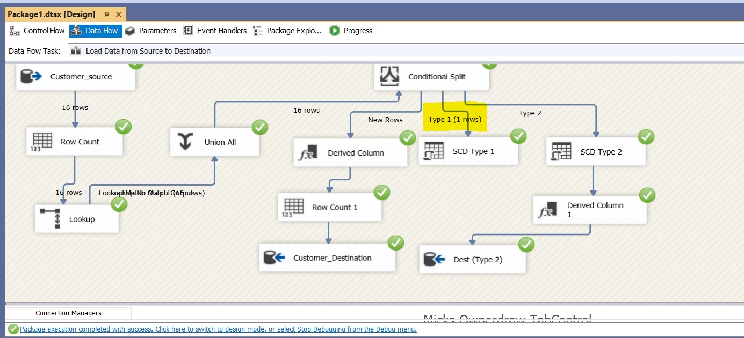Click the SCD Type 1 grid icon
Viewport: 744px width, 338px height.
(x=434, y=151)
